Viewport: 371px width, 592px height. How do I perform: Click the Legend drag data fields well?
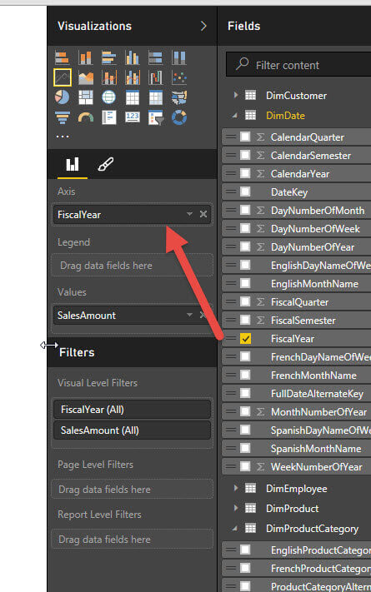coord(132,266)
